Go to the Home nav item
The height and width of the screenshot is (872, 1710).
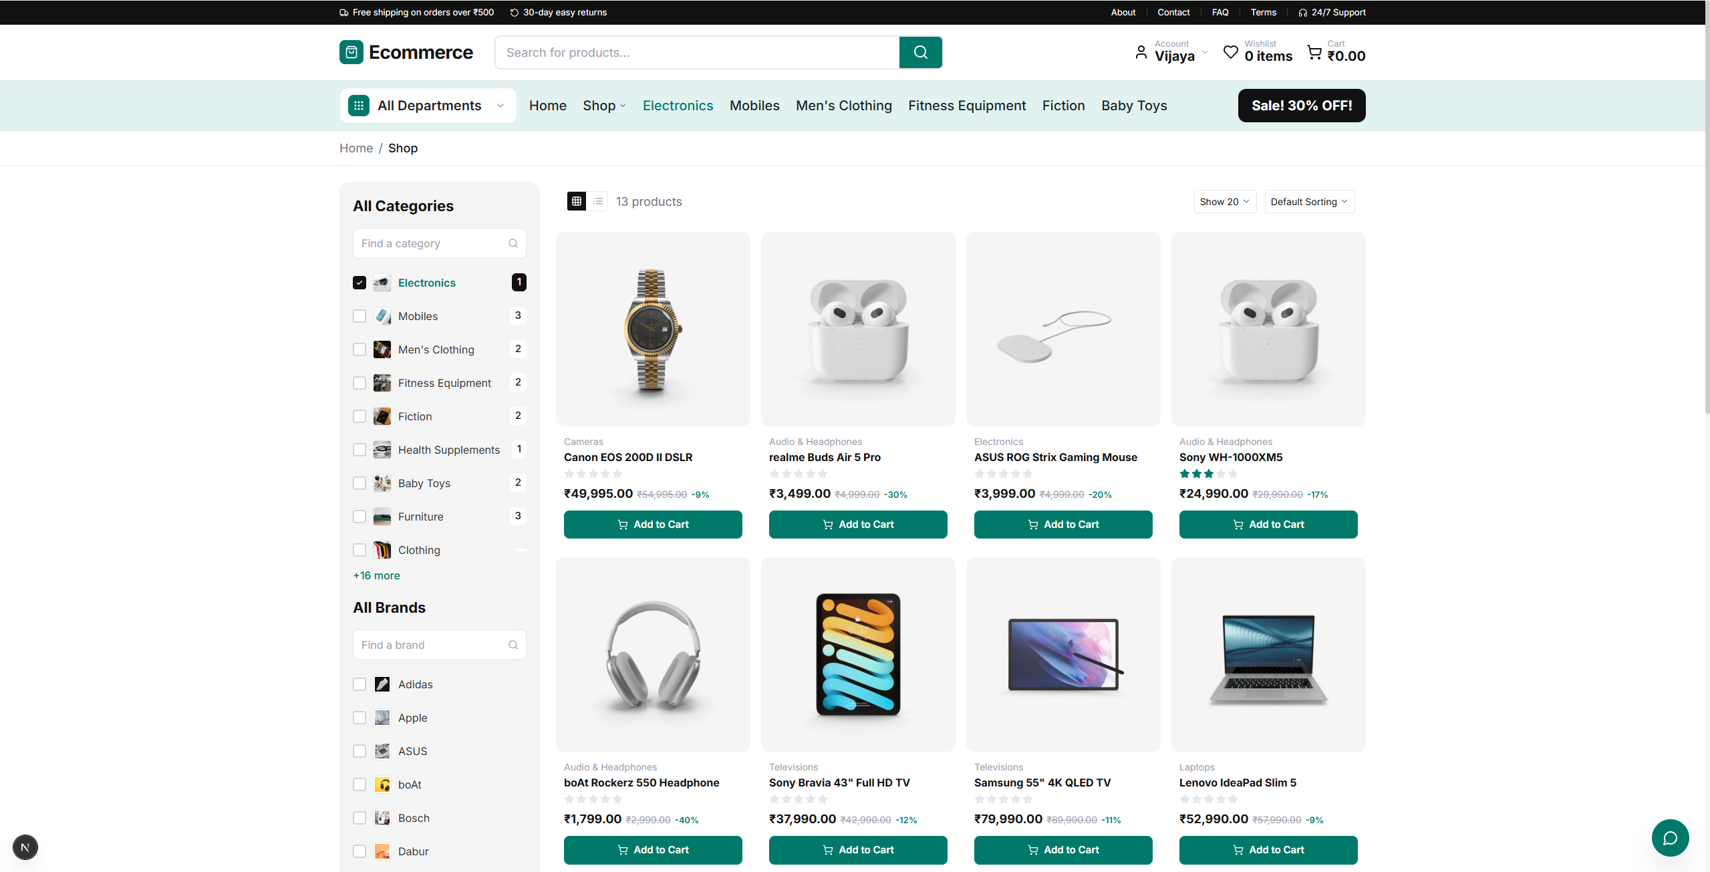pyautogui.click(x=547, y=106)
